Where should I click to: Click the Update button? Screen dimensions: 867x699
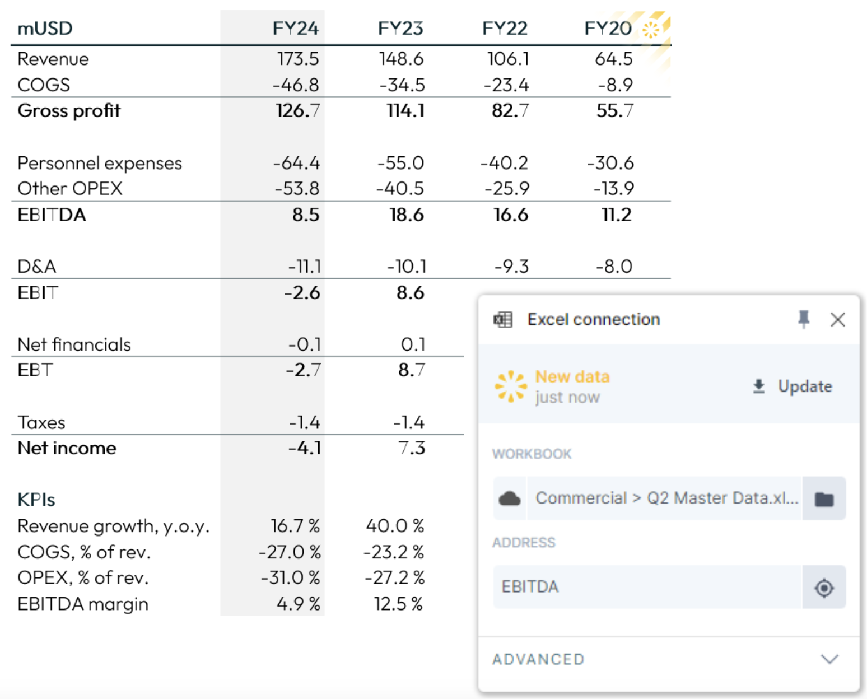click(793, 386)
